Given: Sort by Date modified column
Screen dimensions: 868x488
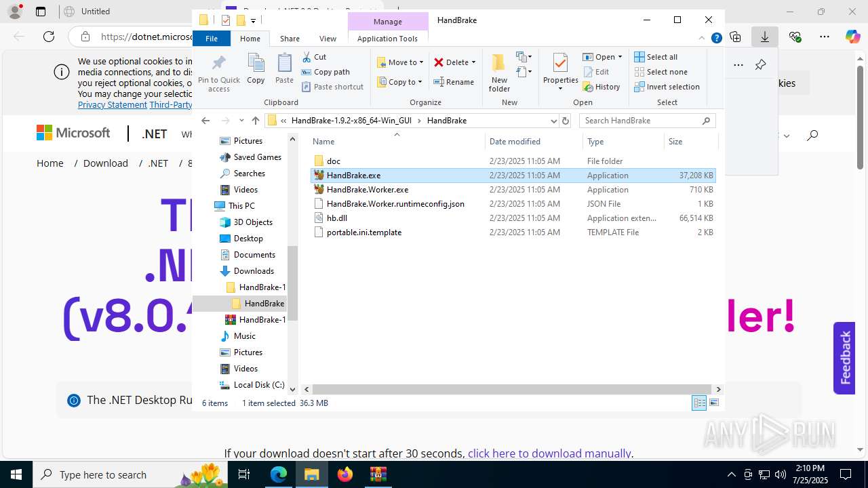Looking at the screenshot, I should [534, 142].
